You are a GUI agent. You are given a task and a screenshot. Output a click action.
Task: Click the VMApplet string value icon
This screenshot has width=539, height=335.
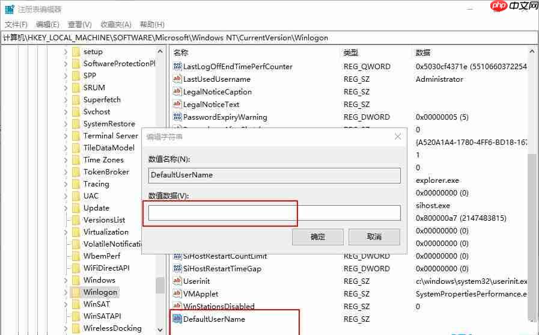[x=177, y=294]
